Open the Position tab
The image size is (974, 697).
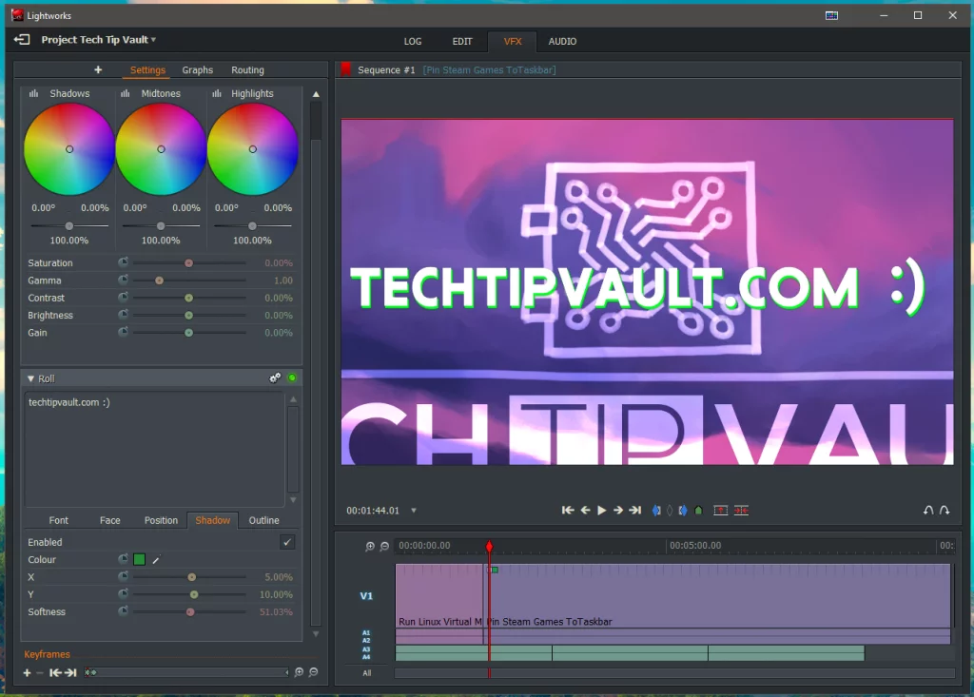[x=161, y=520]
